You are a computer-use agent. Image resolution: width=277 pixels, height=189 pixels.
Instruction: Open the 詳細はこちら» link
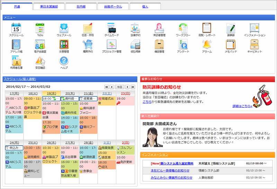pyautogui.click(x=242, y=106)
